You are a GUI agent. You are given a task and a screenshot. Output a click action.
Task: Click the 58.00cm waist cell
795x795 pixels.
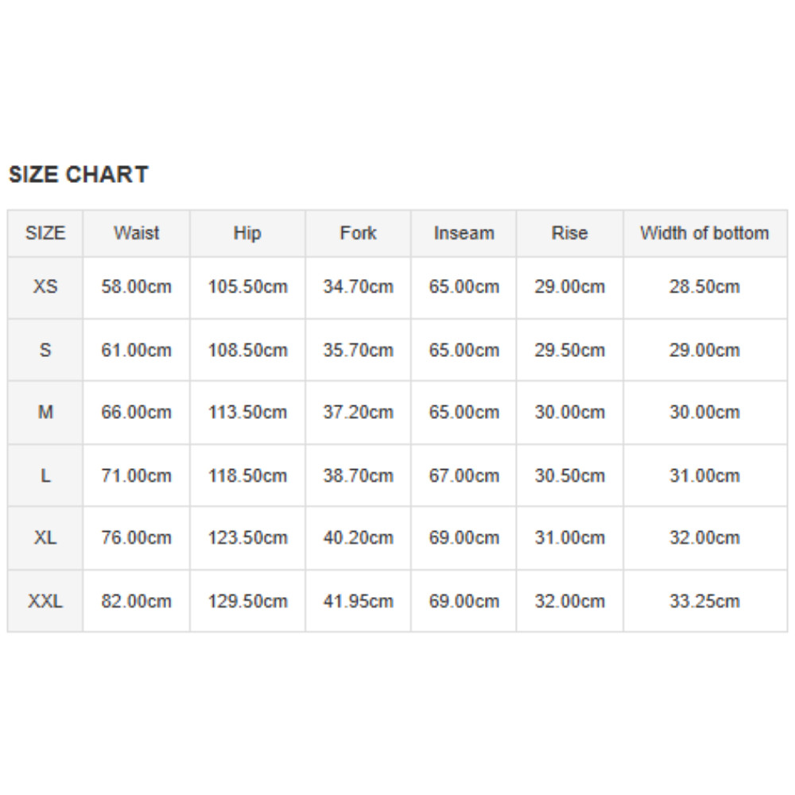point(136,287)
